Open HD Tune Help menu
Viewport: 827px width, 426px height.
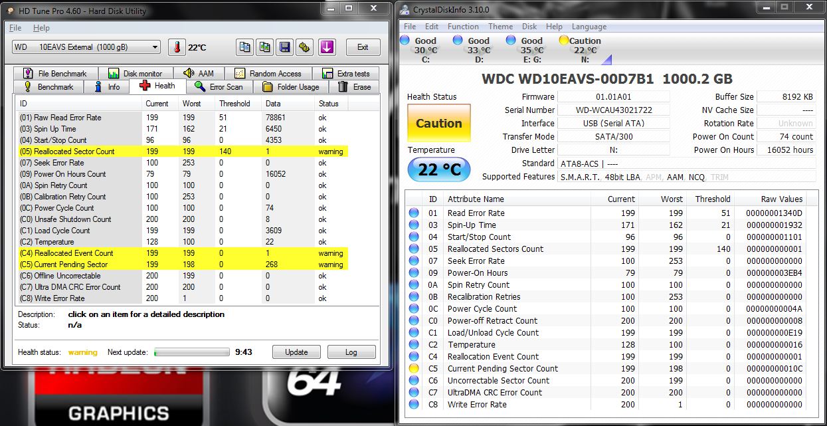[x=41, y=28]
